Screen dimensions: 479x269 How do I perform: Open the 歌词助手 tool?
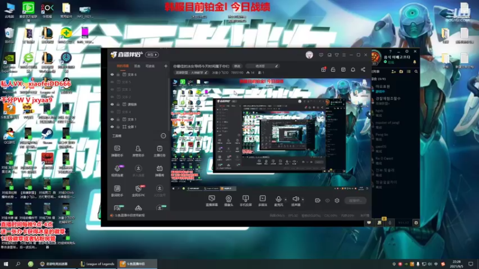(117, 191)
